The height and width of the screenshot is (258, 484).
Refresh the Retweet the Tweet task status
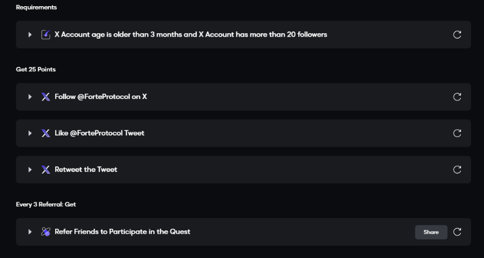tap(457, 170)
